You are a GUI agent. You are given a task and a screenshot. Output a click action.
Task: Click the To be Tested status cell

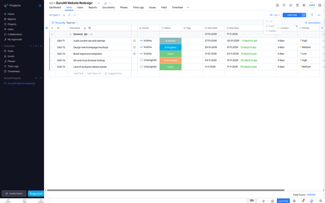pos(170,60)
